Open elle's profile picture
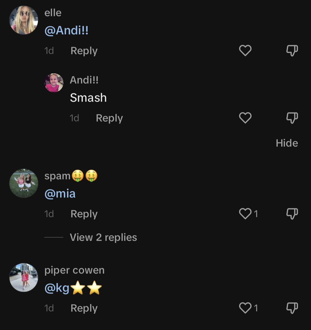Viewport: 311px width, 330px height. coord(24,20)
